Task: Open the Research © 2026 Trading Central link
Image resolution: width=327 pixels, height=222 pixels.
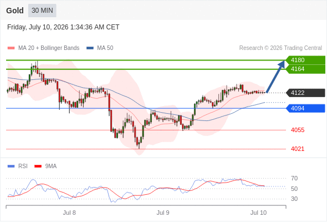Action: pos(280,48)
